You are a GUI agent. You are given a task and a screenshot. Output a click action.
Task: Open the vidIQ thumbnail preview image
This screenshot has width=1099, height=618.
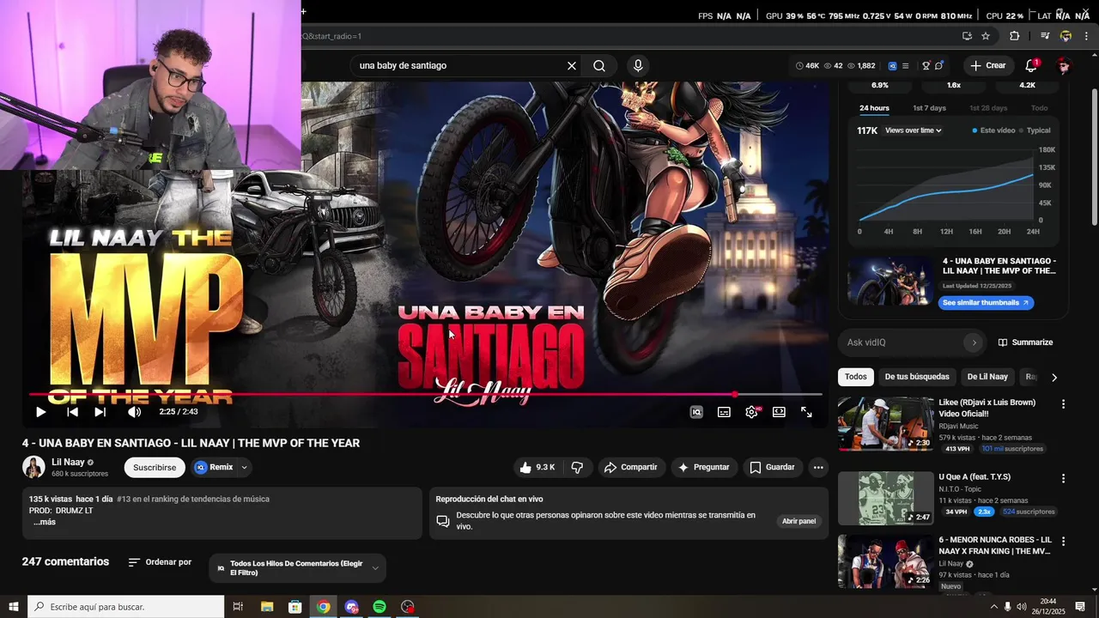coord(890,281)
